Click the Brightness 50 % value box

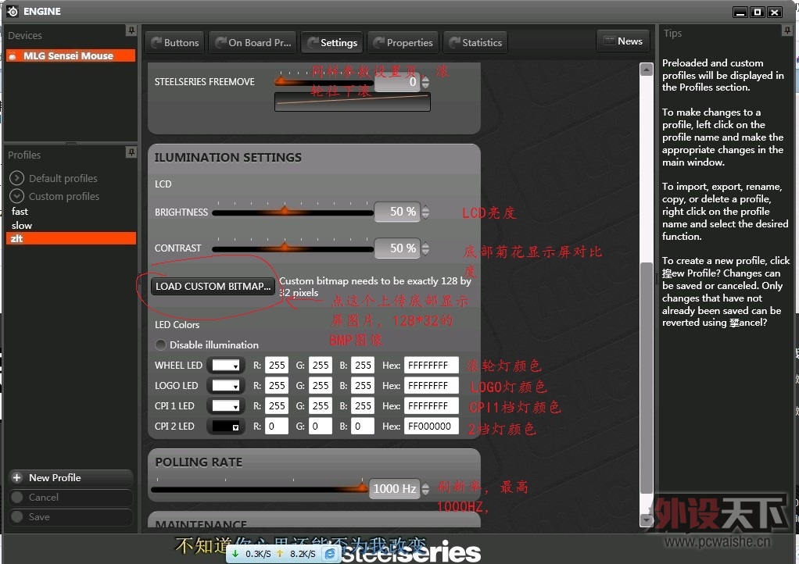pyautogui.click(x=397, y=212)
